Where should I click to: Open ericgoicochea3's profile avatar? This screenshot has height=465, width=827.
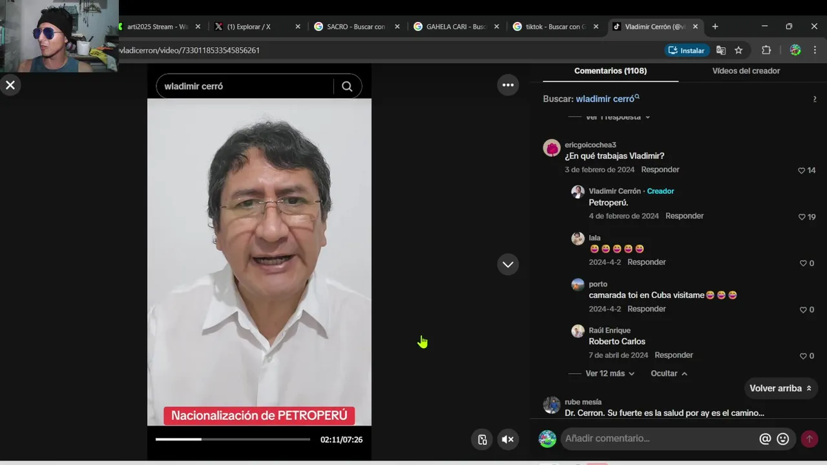point(552,148)
